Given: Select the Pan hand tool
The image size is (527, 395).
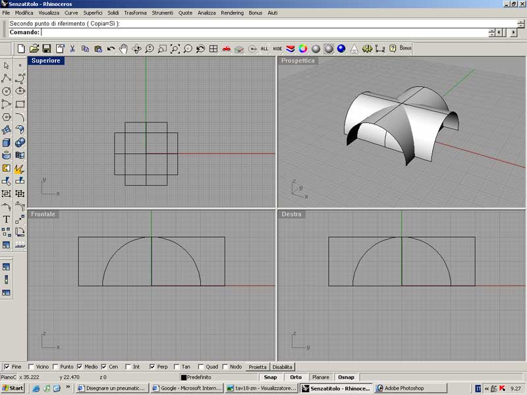Looking at the screenshot, I should tap(123, 49).
